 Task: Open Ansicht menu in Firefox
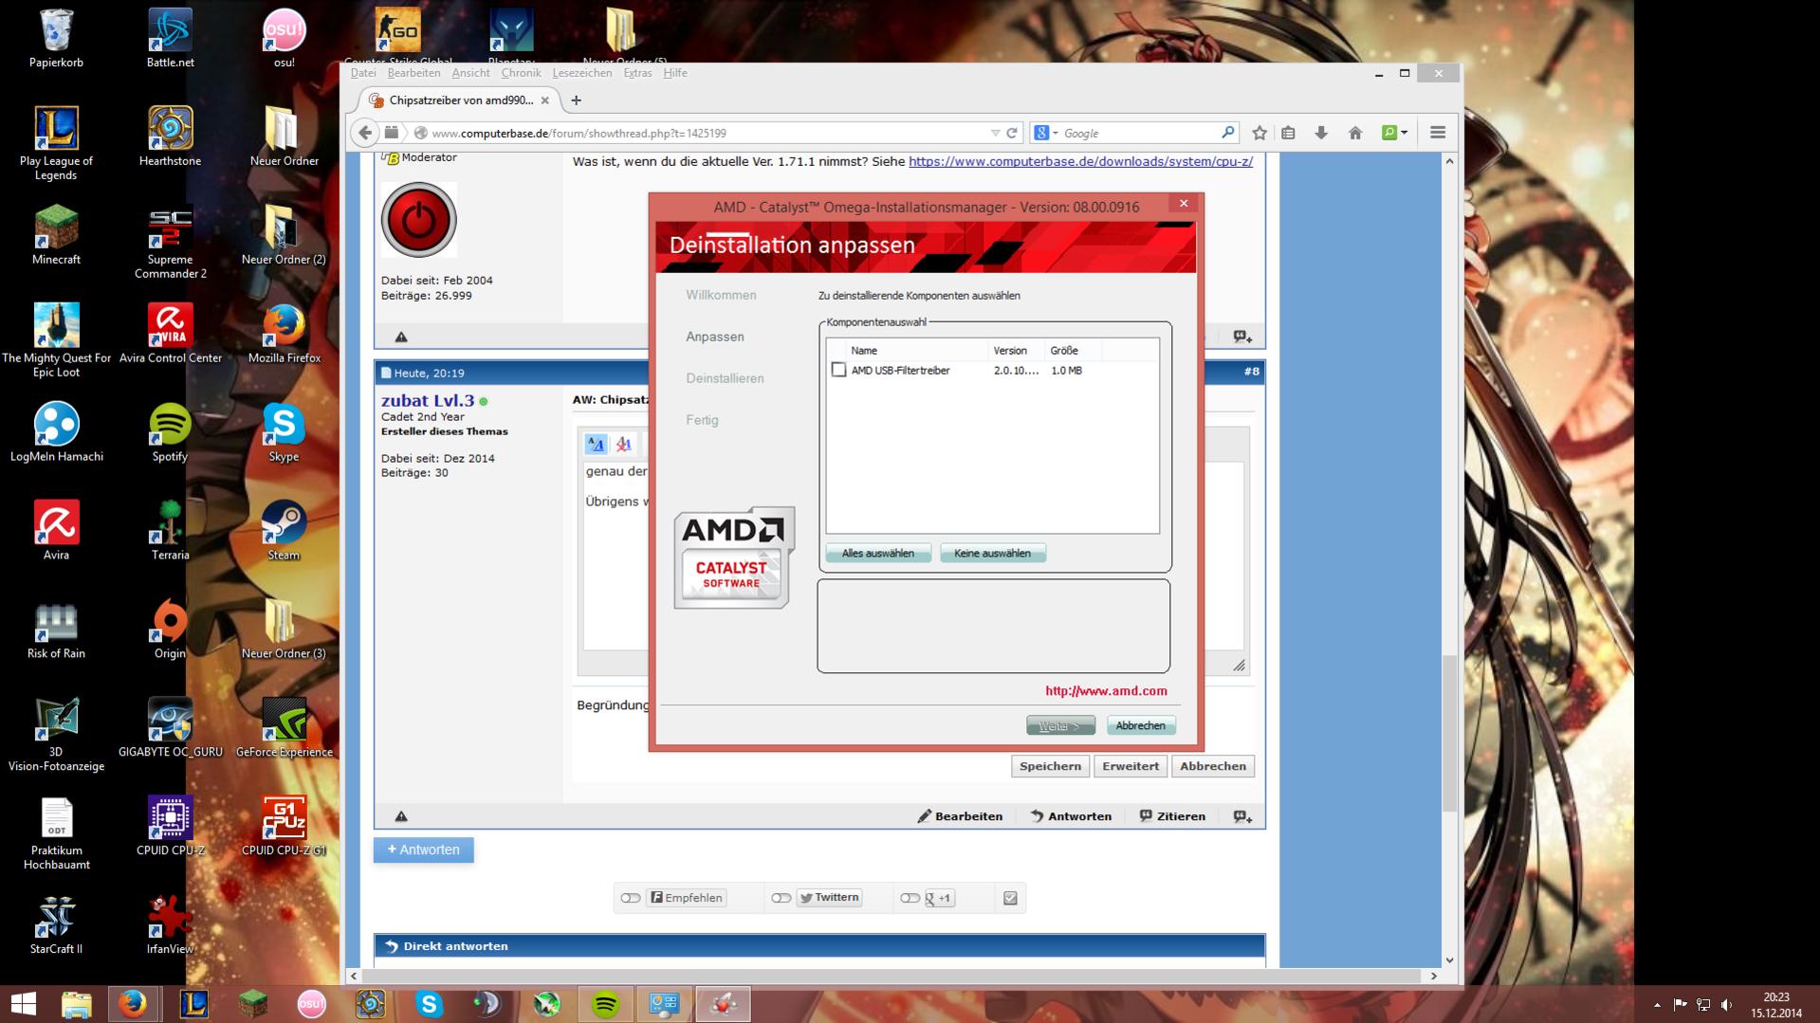(471, 73)
